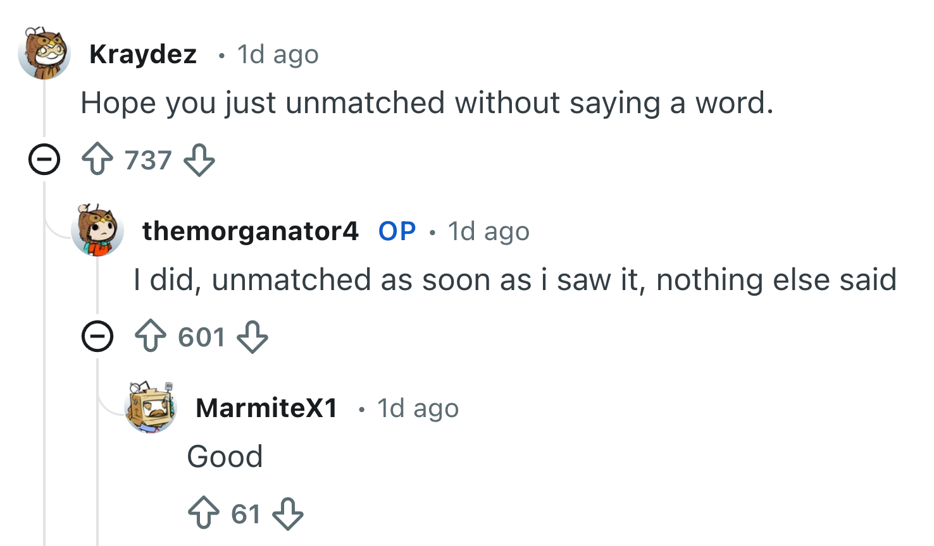Open permalink from themorganator4's "1d ago"

point(489,231)
